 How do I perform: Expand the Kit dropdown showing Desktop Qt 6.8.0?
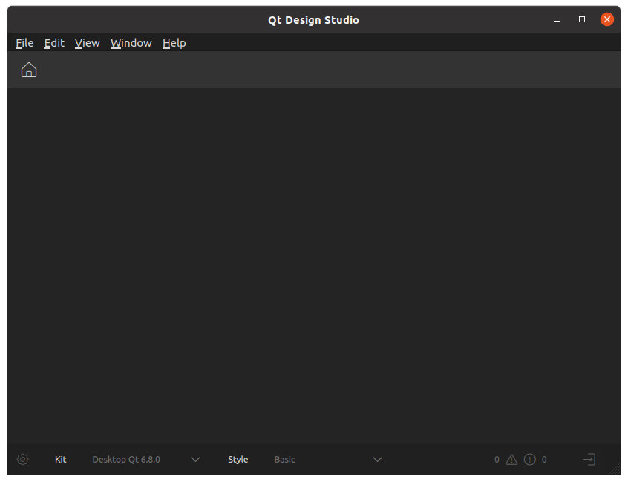tap(145, 460)
